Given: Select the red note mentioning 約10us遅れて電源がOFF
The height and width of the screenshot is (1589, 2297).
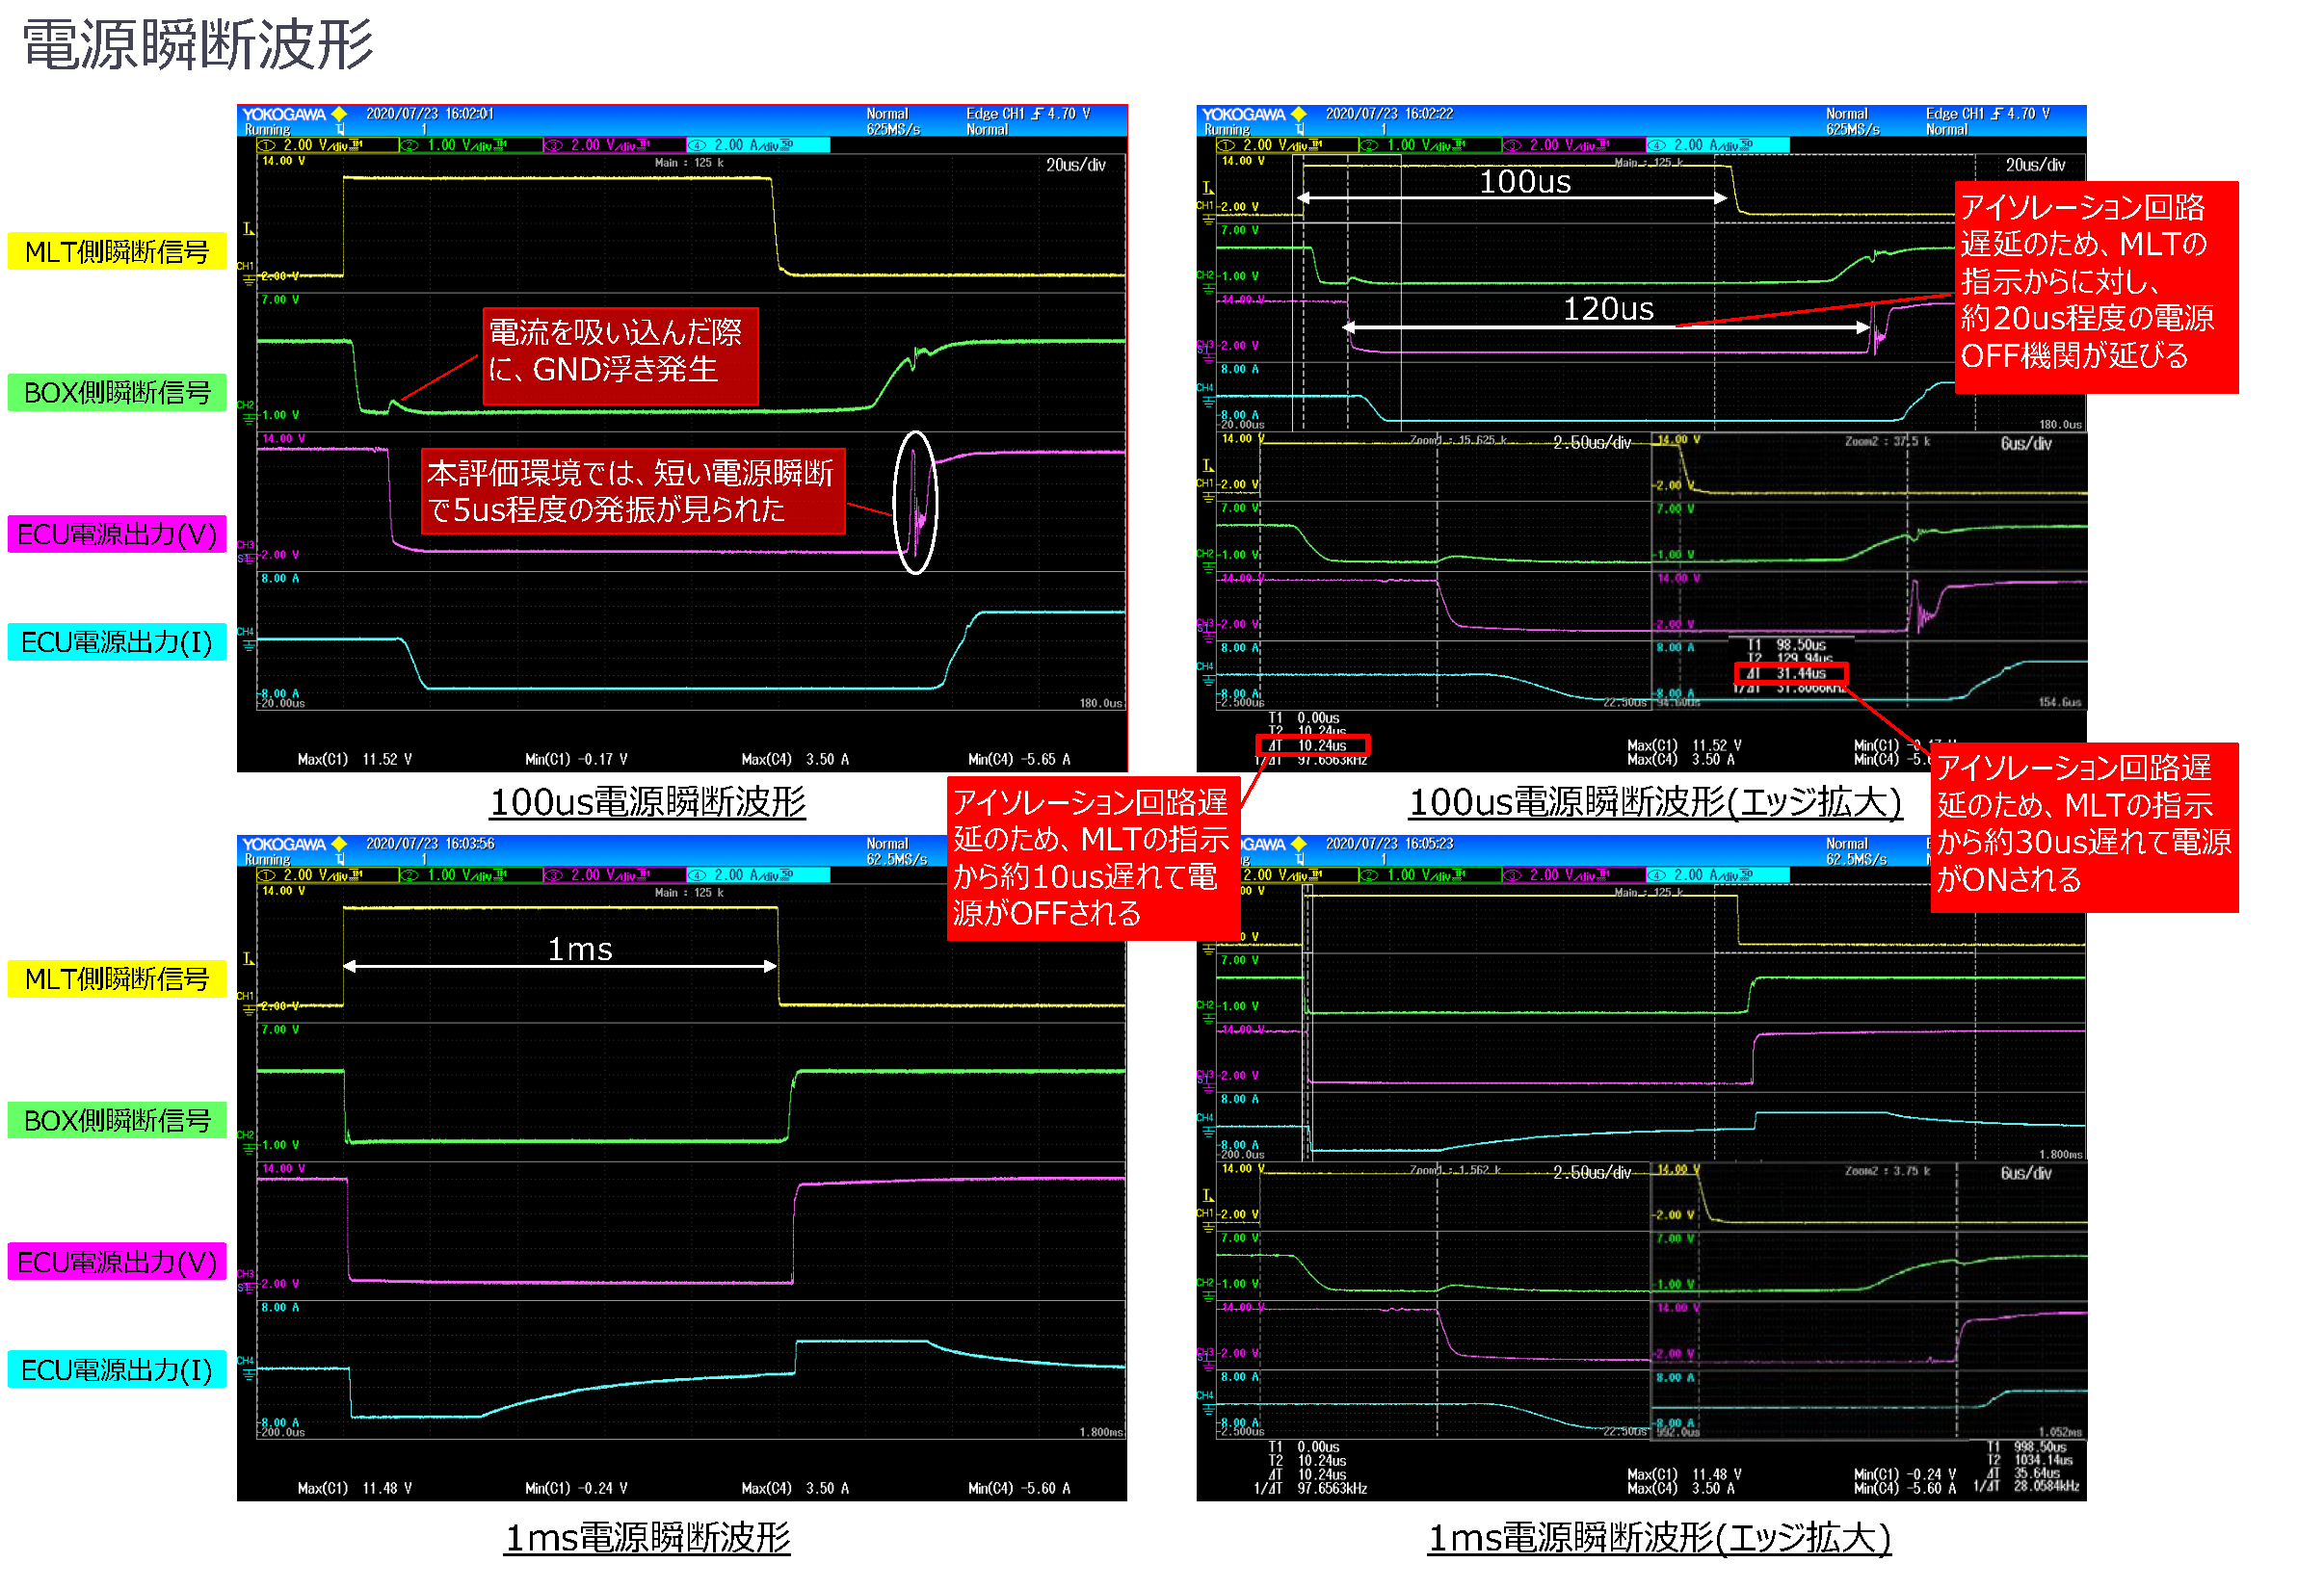Looking at the screenshot, I should pyautogui.click(x=1093, y=859).
